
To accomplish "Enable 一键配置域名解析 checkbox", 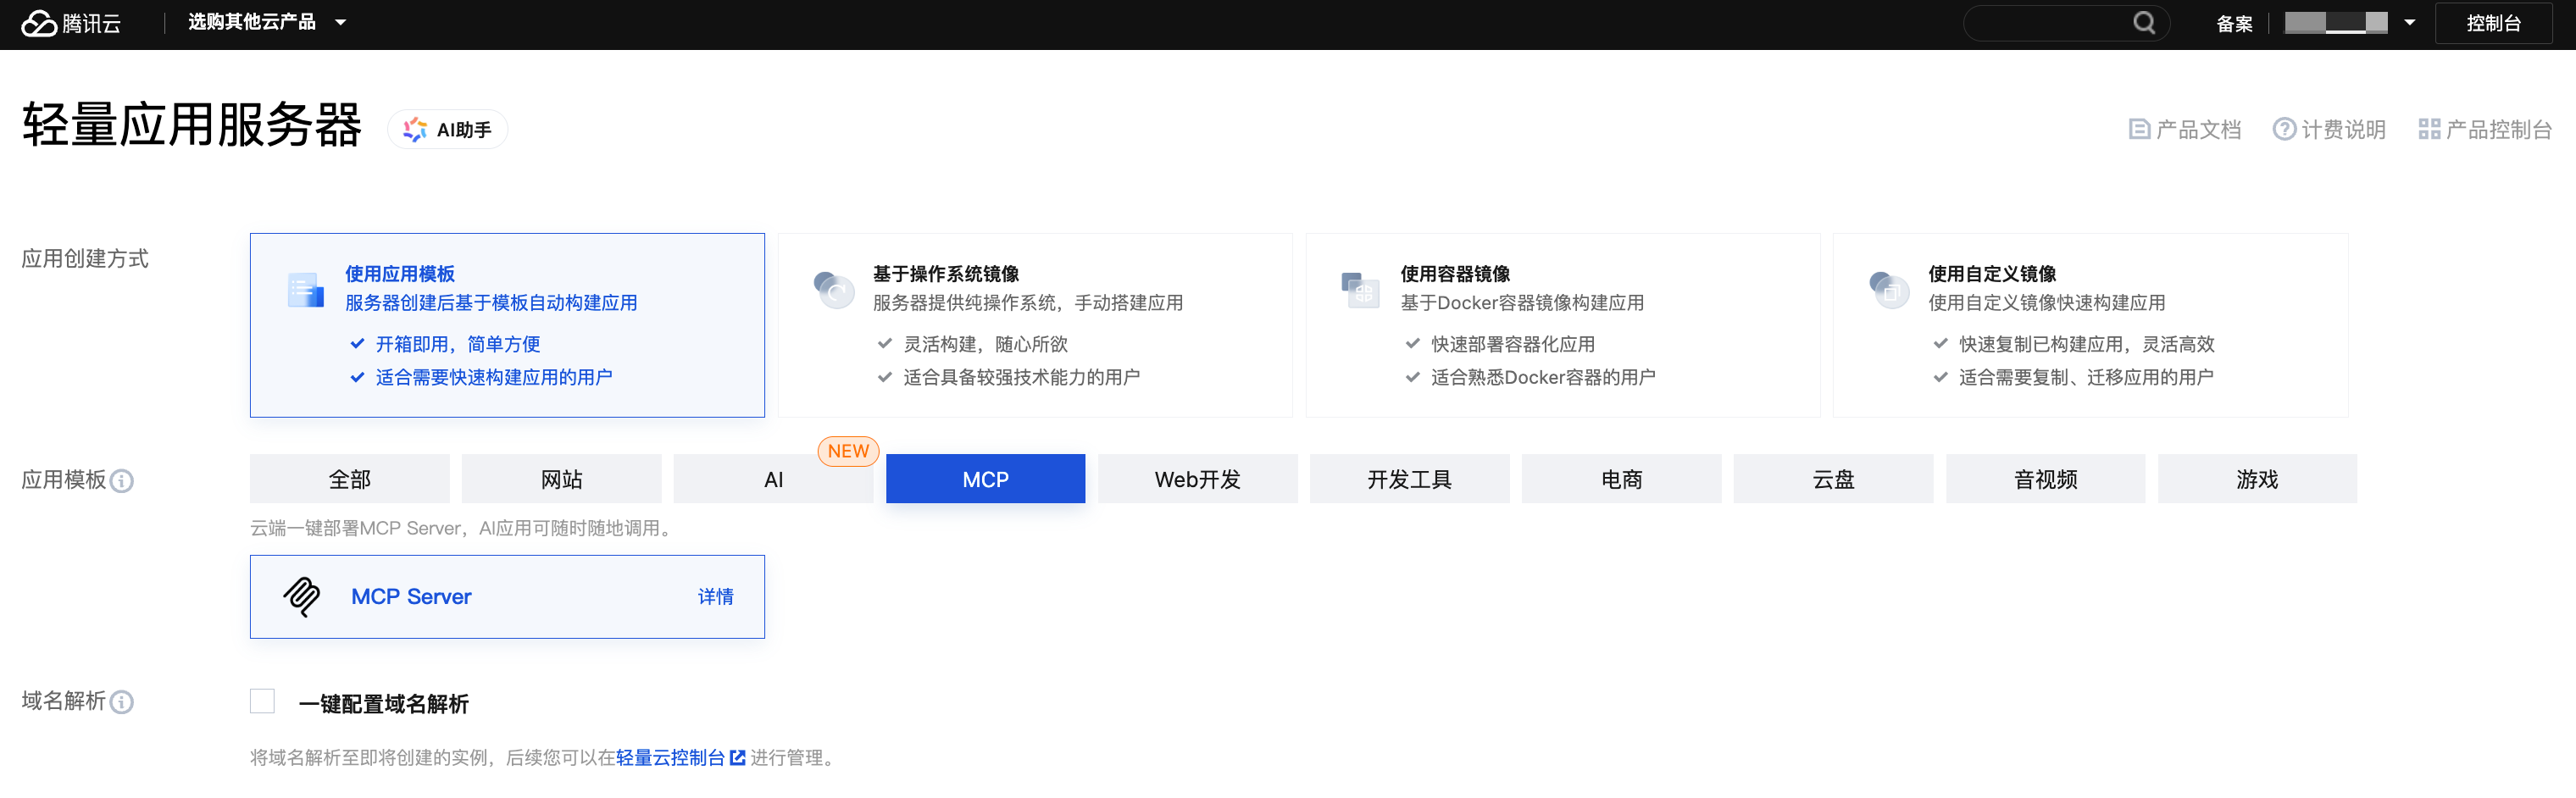I will tap(262, 701).
